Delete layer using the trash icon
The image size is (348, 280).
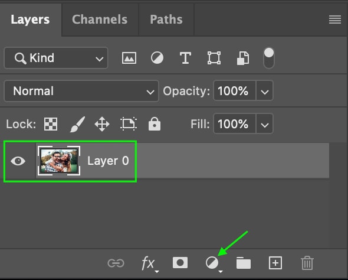tap(307, 263)
